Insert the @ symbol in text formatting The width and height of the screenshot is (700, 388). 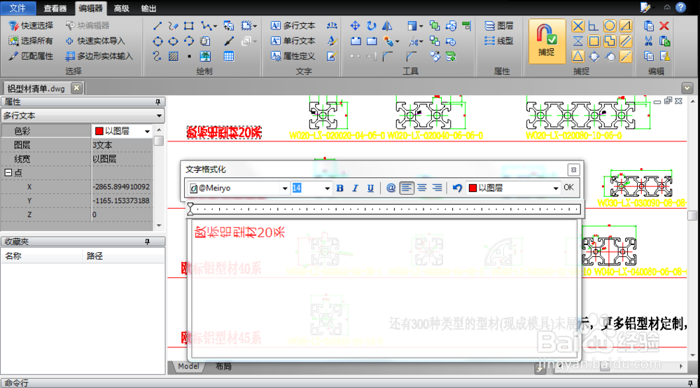click(391, 188)
